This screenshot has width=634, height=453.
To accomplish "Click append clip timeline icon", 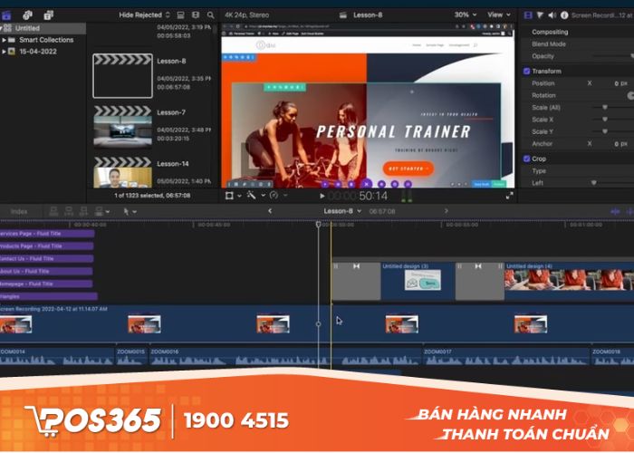I will click(83, 211).
